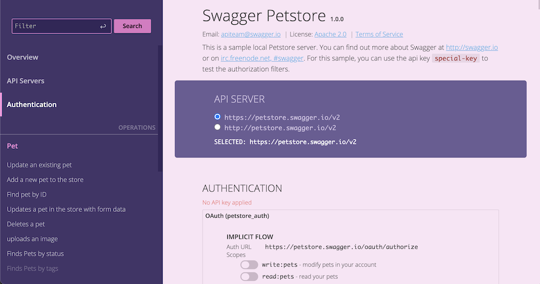Go to API Servers section
The height and width of the screenshot is (284, 540).
pyautogui.click(x=25, y=81)
